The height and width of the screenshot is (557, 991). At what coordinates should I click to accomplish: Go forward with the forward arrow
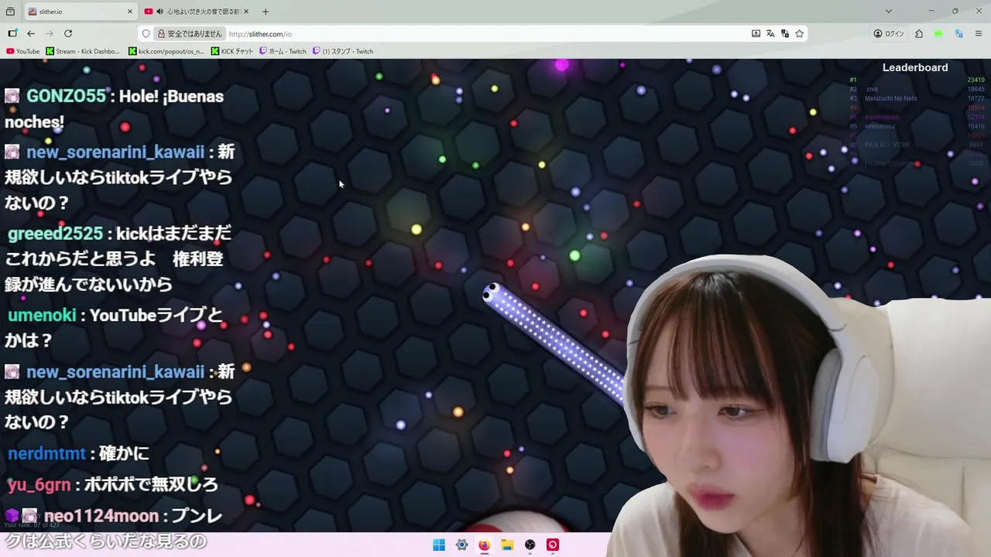coord(50,33)
